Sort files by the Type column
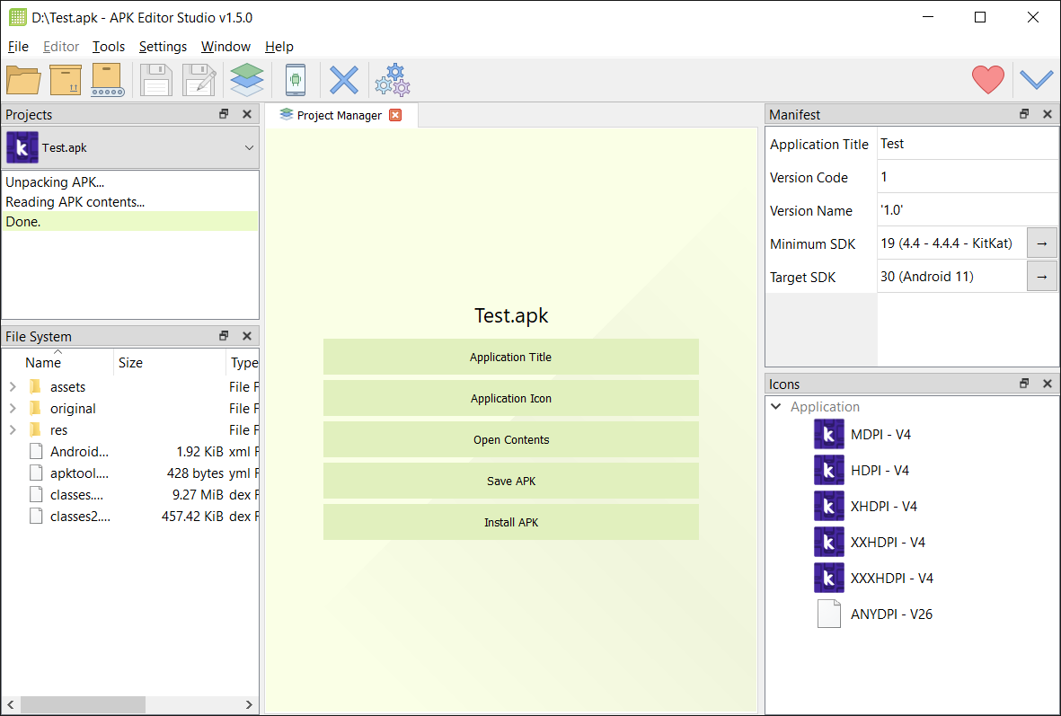Screen dimensions: 1061x716 (243, 362)
